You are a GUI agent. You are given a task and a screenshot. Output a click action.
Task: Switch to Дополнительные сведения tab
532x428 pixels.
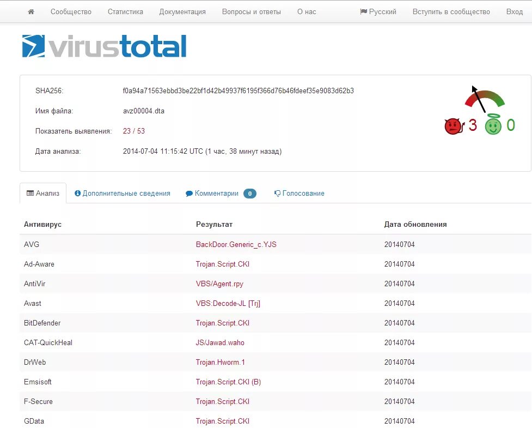[123, 193]
